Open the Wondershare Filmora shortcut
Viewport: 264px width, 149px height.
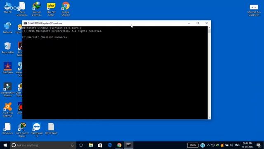(x=8, y=89)
